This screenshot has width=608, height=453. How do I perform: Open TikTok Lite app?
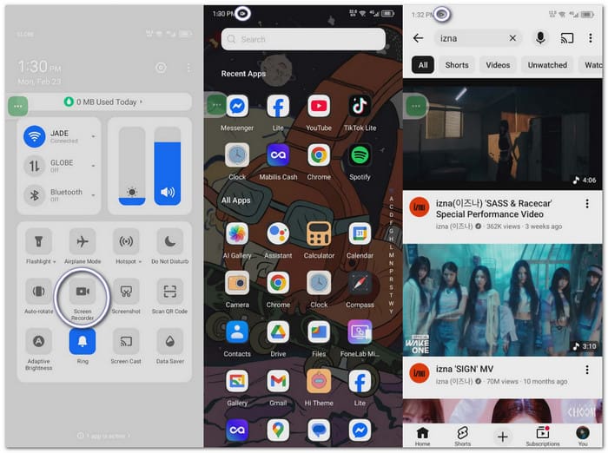[360, 106]
